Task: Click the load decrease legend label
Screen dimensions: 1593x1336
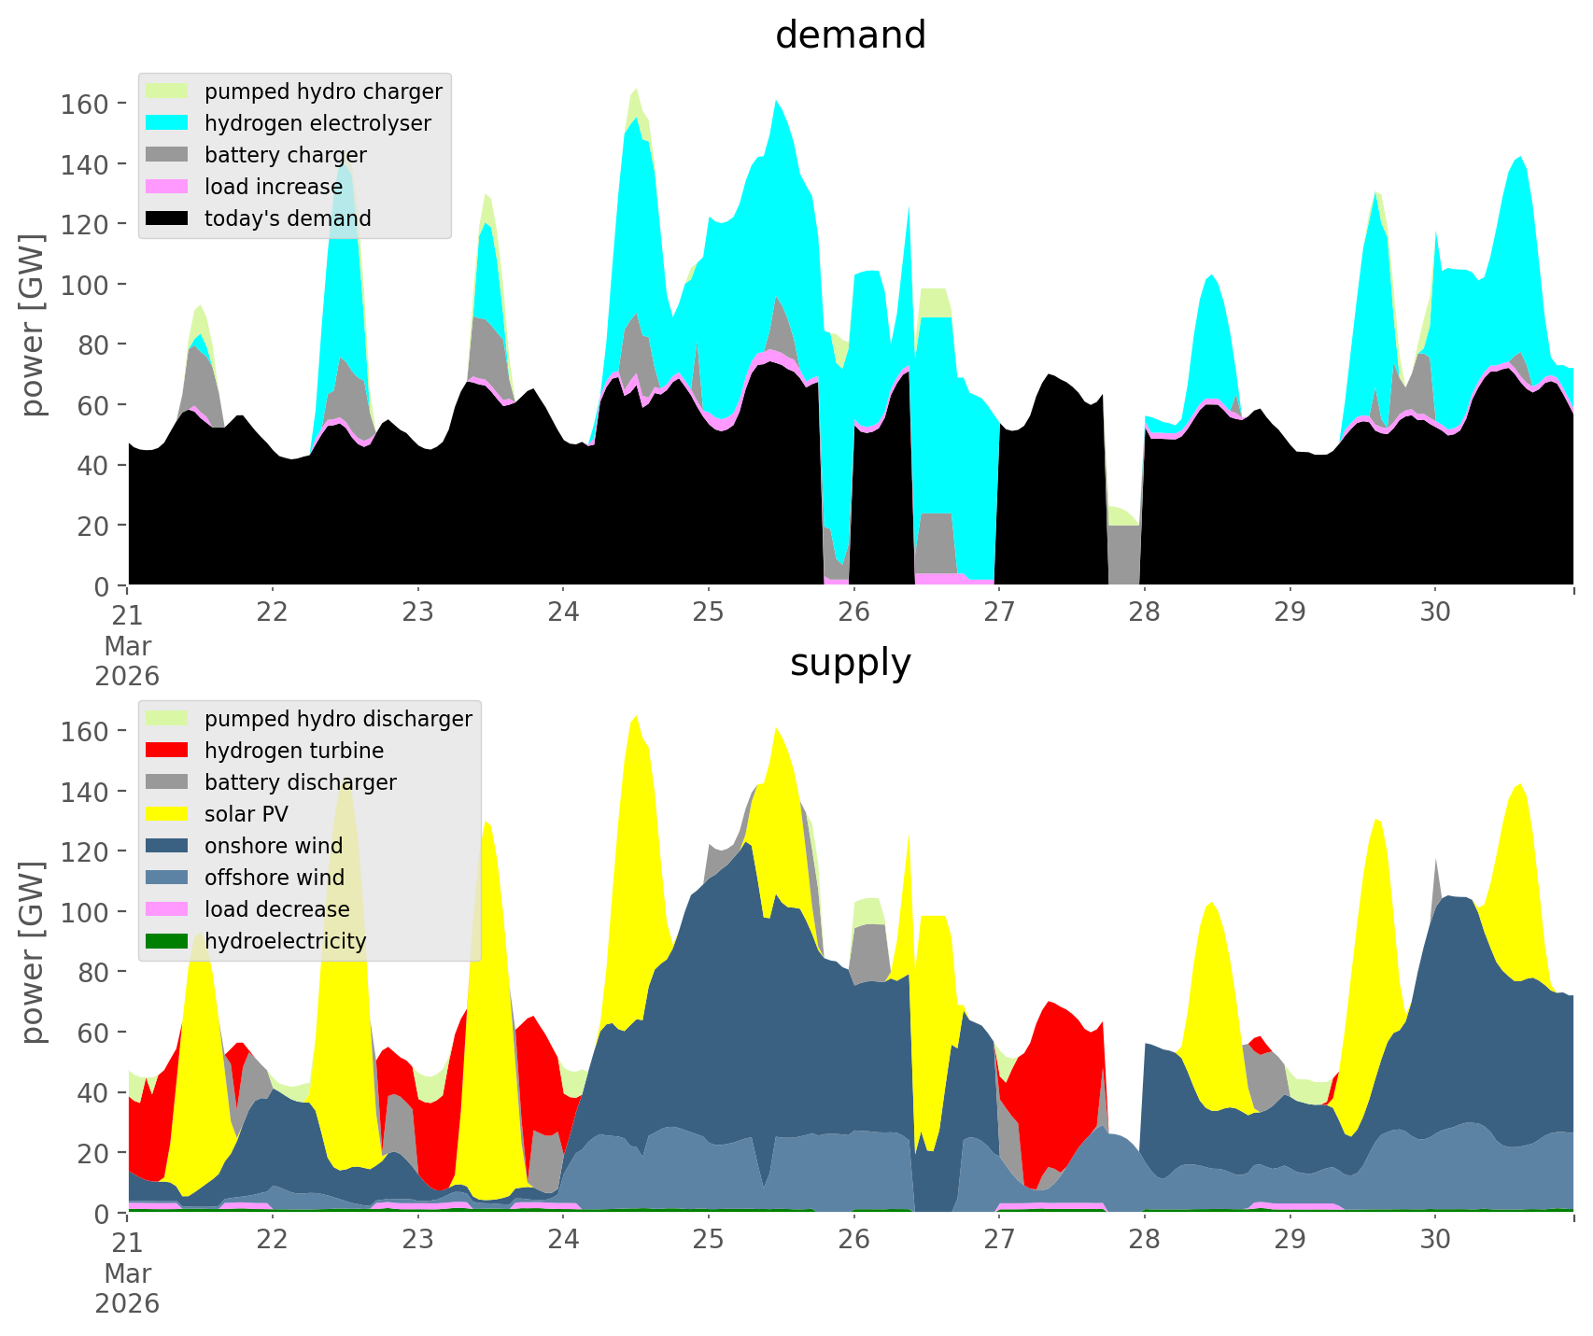Action: [x=276, y=909]
